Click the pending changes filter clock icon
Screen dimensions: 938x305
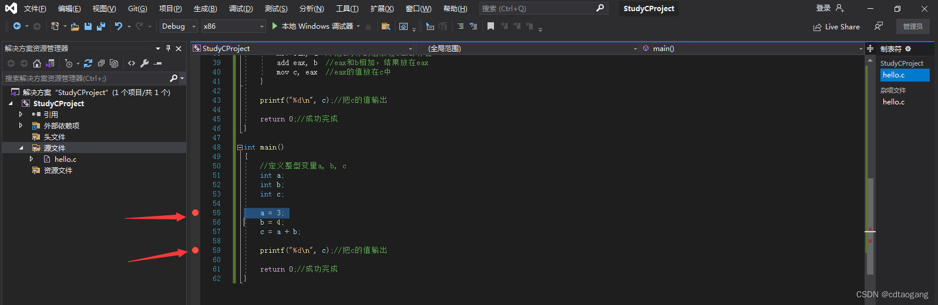click(69, 63)
